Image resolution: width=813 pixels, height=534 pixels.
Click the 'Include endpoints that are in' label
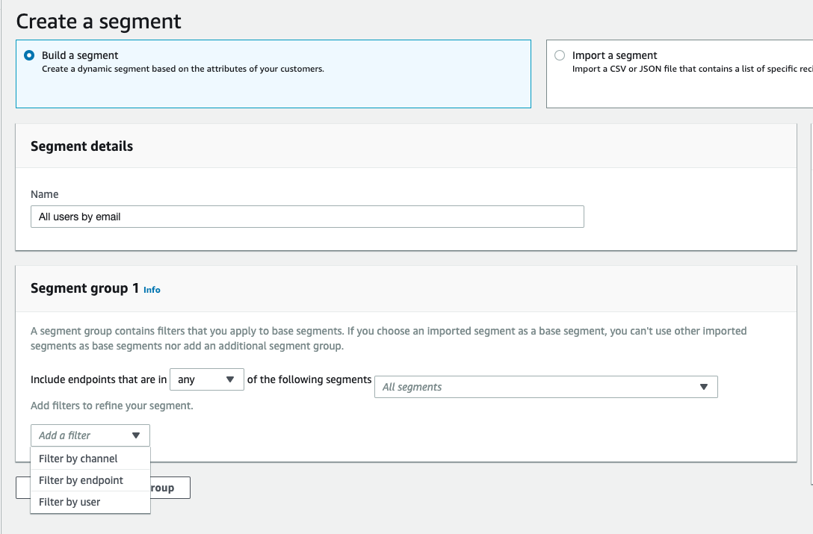(x=99, y=379)
